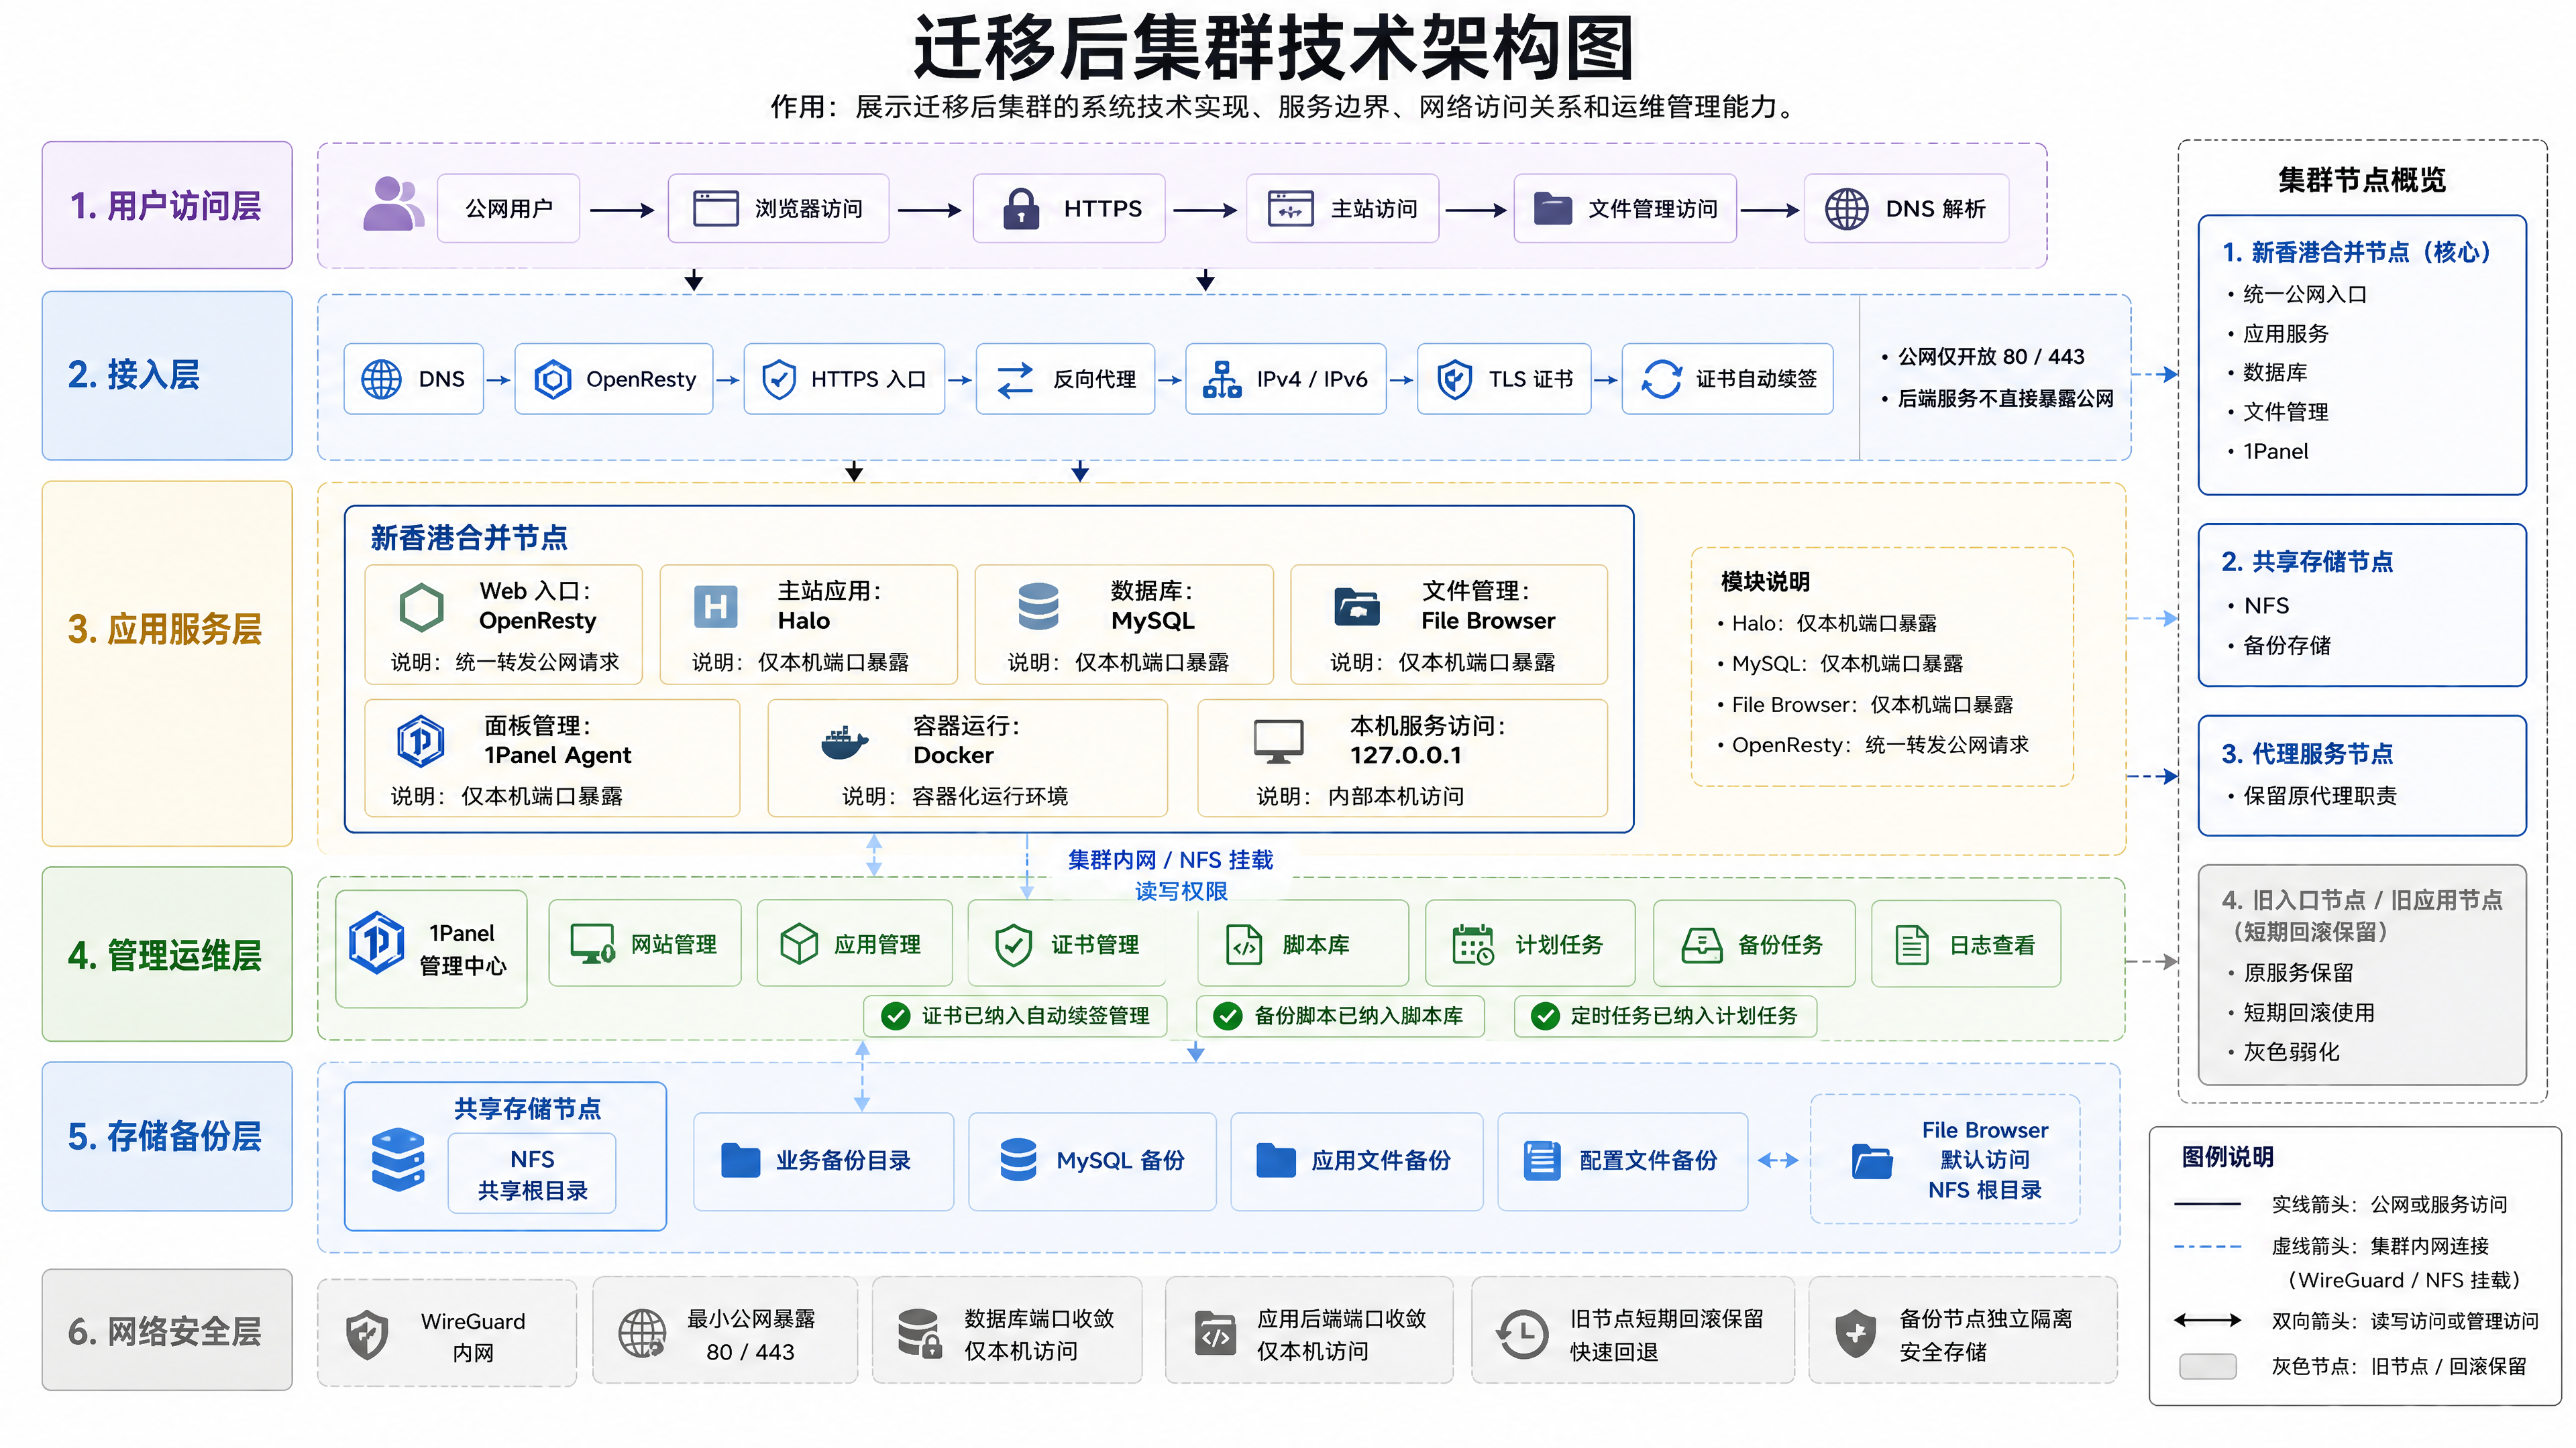
Task: Click the 脚本库 code file icon
Action: [x=1244, y=945]
